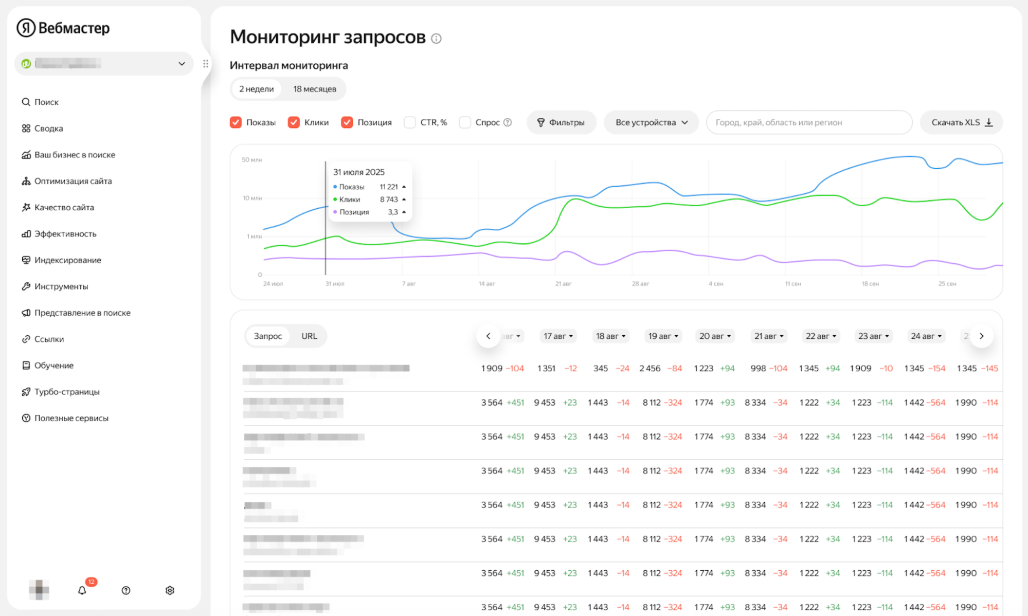
Task: Open the help question mark icon
Action: 126,590
